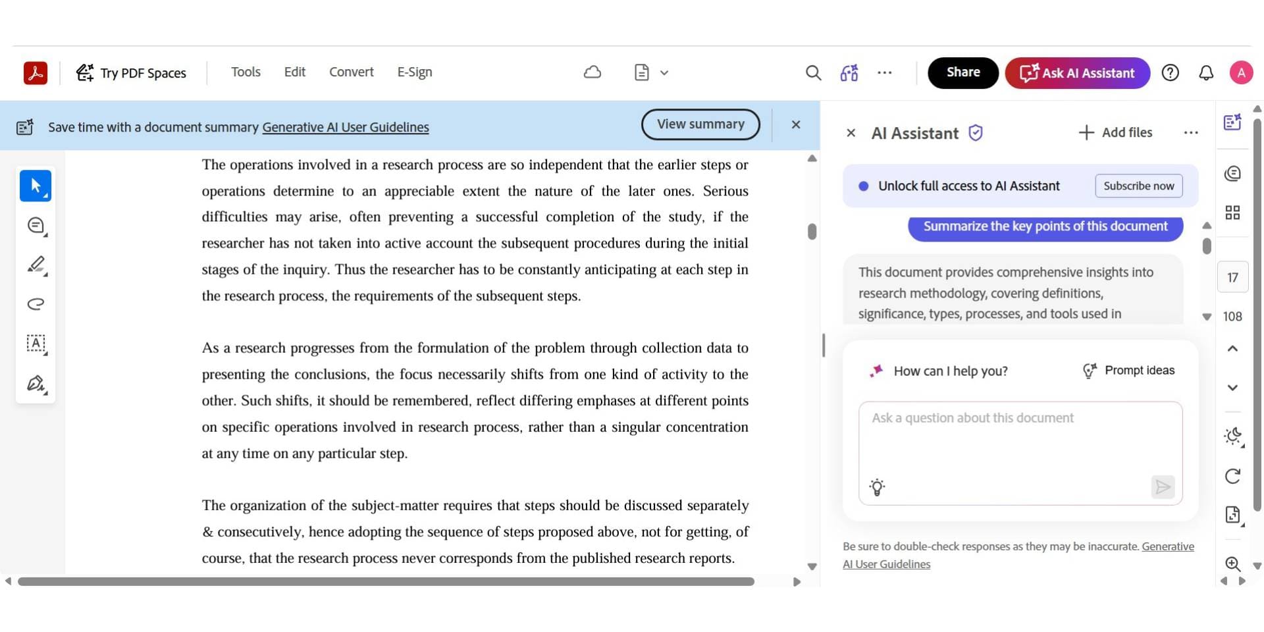Click the View summary button
The width and height of the screenshot is (1264, 632).
pos(700,124)
